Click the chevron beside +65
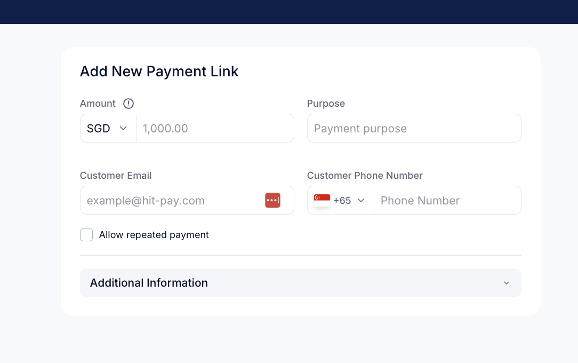The height and width of the screenshot is (363, 578). pos(361,200)
